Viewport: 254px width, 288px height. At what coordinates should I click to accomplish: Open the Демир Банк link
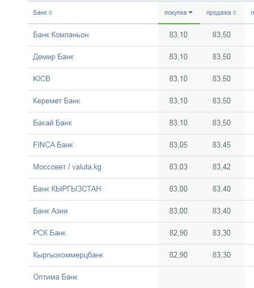pos(53,57)
